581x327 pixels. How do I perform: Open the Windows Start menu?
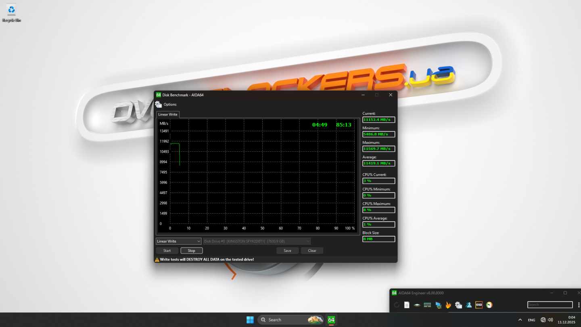pos(250,320)
